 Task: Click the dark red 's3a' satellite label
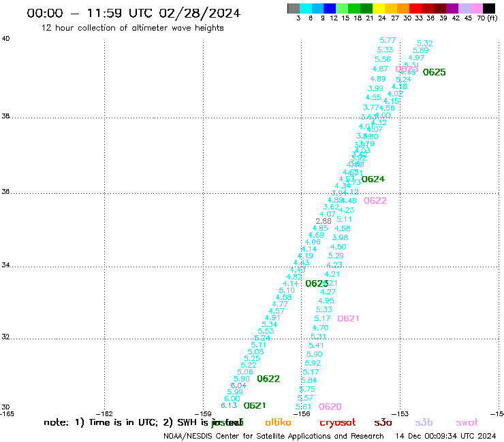pos(383,422)
